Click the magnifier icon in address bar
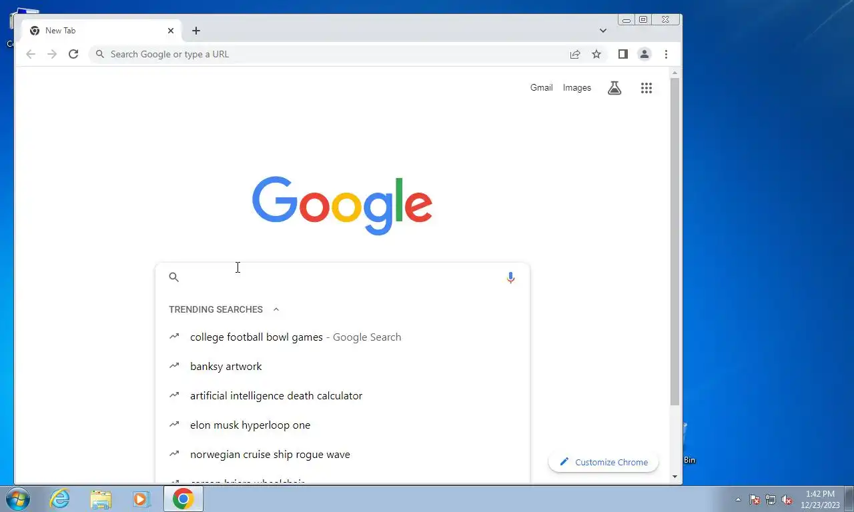Screen dimensions: 854x512 (x=100, y=54)
